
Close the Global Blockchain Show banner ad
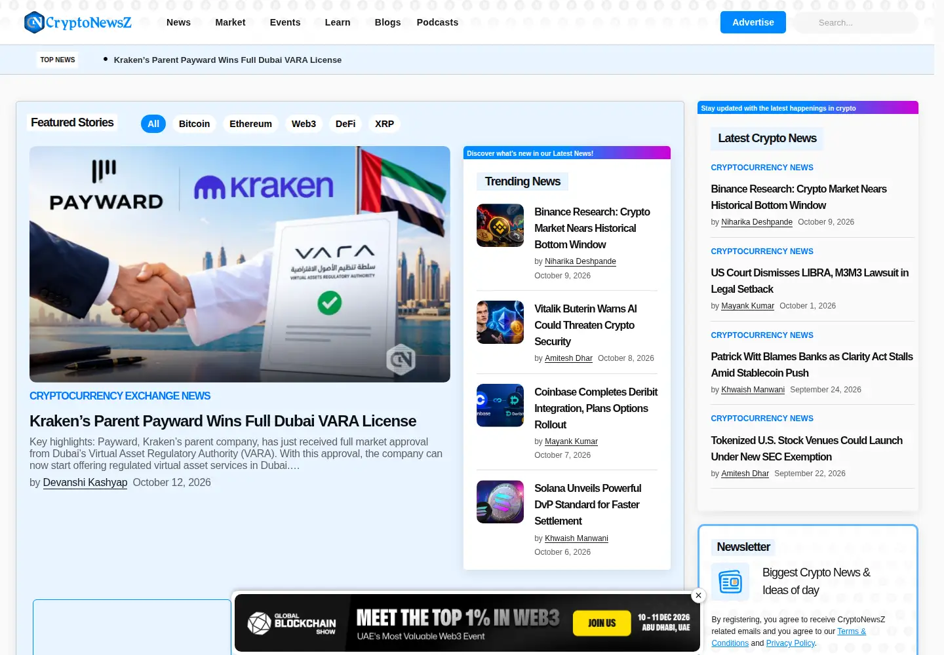(x=699, y=595)
